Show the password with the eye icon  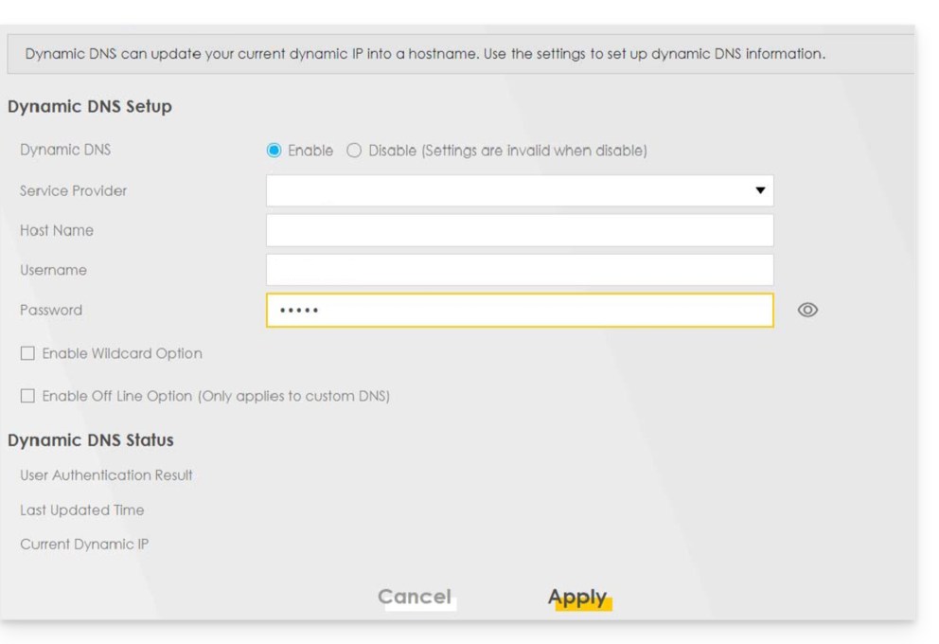(x=807, y=310)
